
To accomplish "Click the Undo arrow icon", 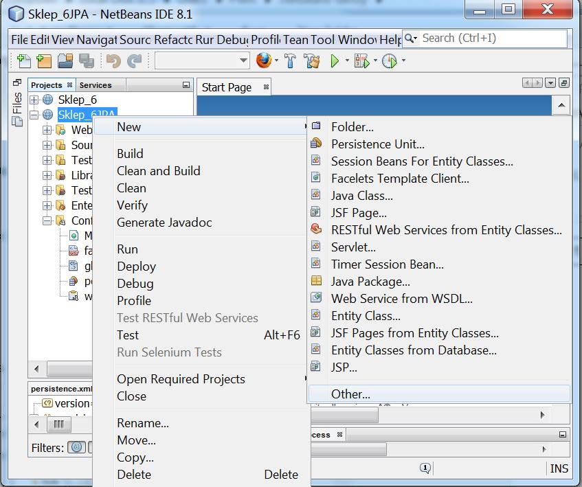I will tap(113, 61).
